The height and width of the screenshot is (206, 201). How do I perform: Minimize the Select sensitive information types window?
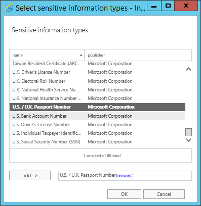point(154,6)
